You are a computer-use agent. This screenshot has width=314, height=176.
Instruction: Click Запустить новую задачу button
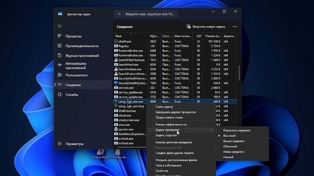206,26
